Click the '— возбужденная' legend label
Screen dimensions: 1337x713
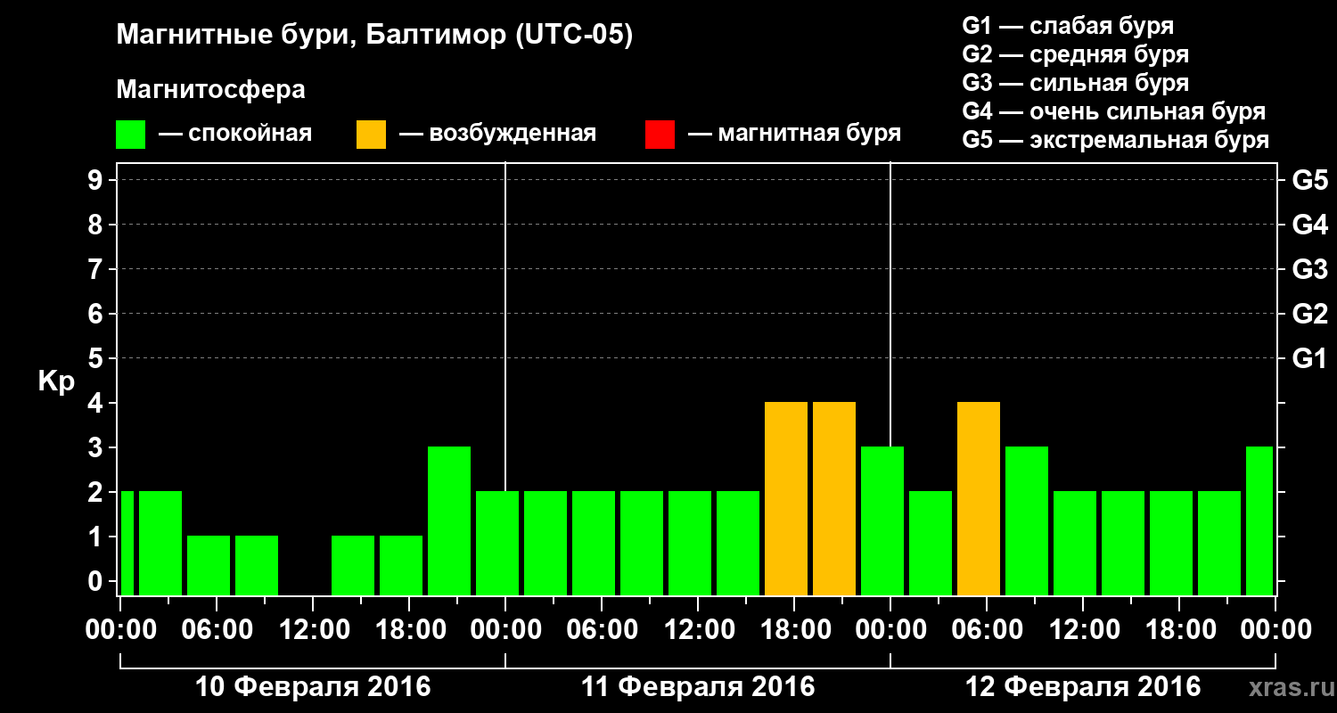497,134
